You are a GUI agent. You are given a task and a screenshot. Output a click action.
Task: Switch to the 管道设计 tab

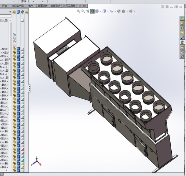point(43,6)
